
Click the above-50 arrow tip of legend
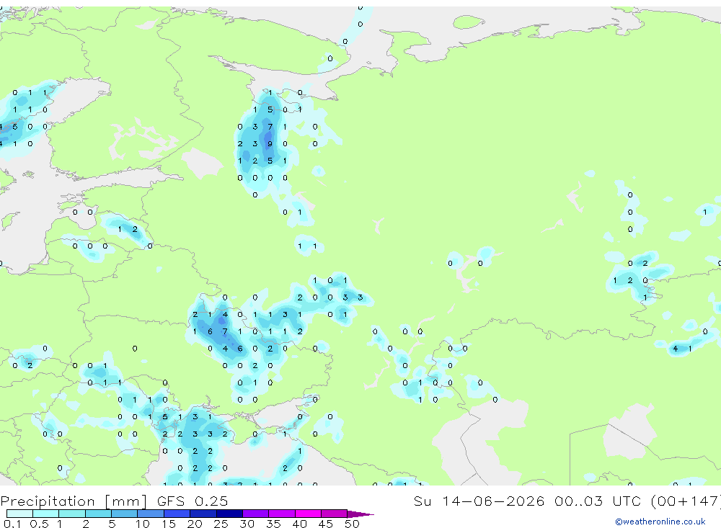(x=360, y=514)
